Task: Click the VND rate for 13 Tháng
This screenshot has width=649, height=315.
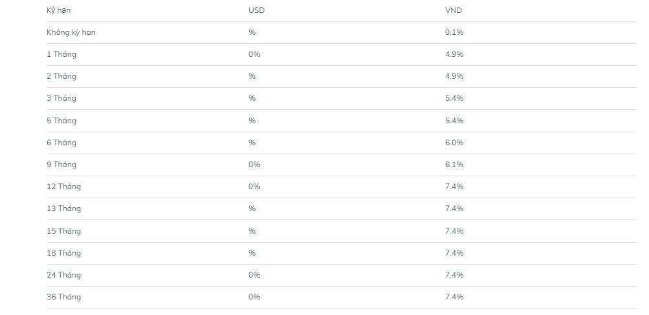Action: pos(454,208)
